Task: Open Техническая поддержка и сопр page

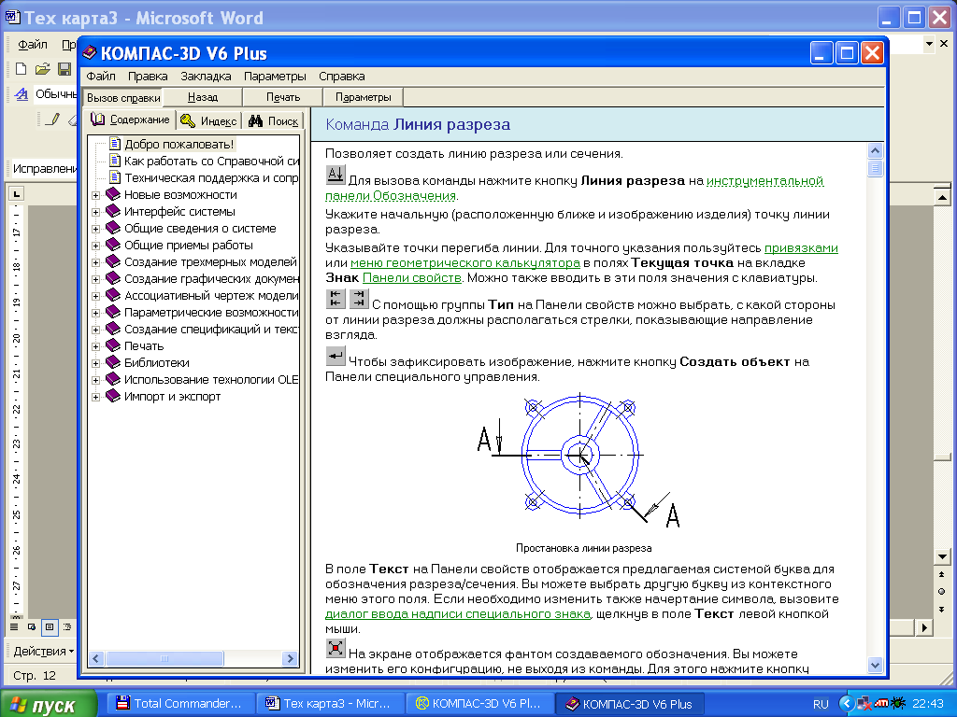Action: (x=212, y=178)
